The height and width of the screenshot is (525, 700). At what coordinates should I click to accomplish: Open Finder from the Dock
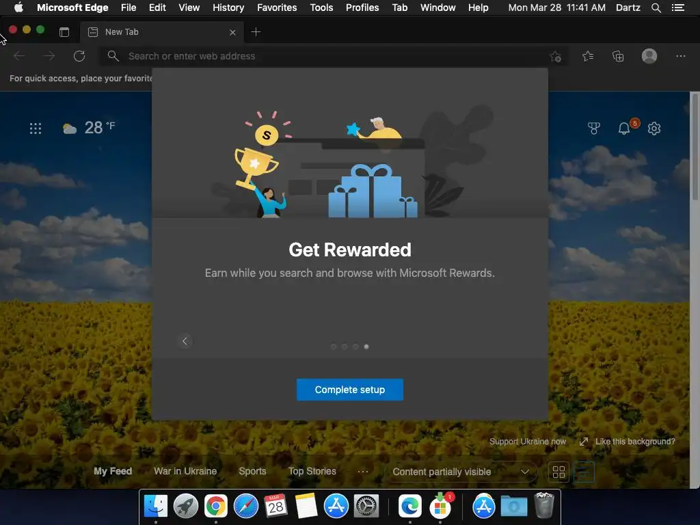[156, 507]
